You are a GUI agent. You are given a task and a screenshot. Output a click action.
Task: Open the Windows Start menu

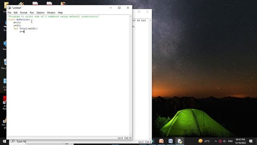coord(4,141)
